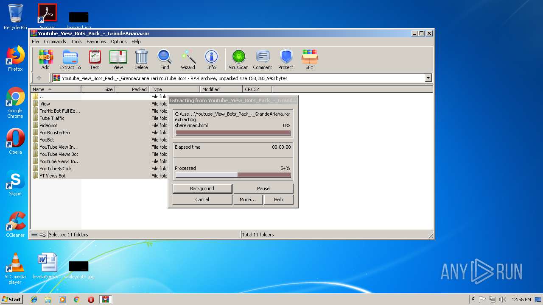Open the Acrobat desktop shortcut
Viewport: 543px width, 305px height.
click(48, 16)
